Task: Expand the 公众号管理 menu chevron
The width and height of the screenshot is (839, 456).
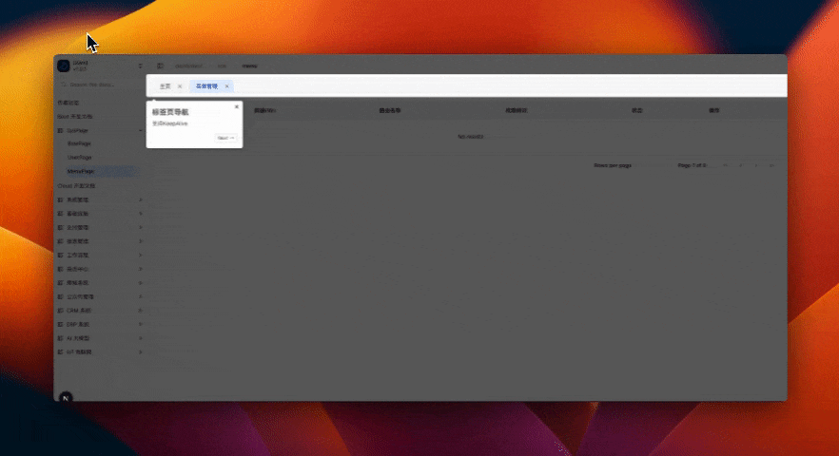Action: (x=140, y=296)
